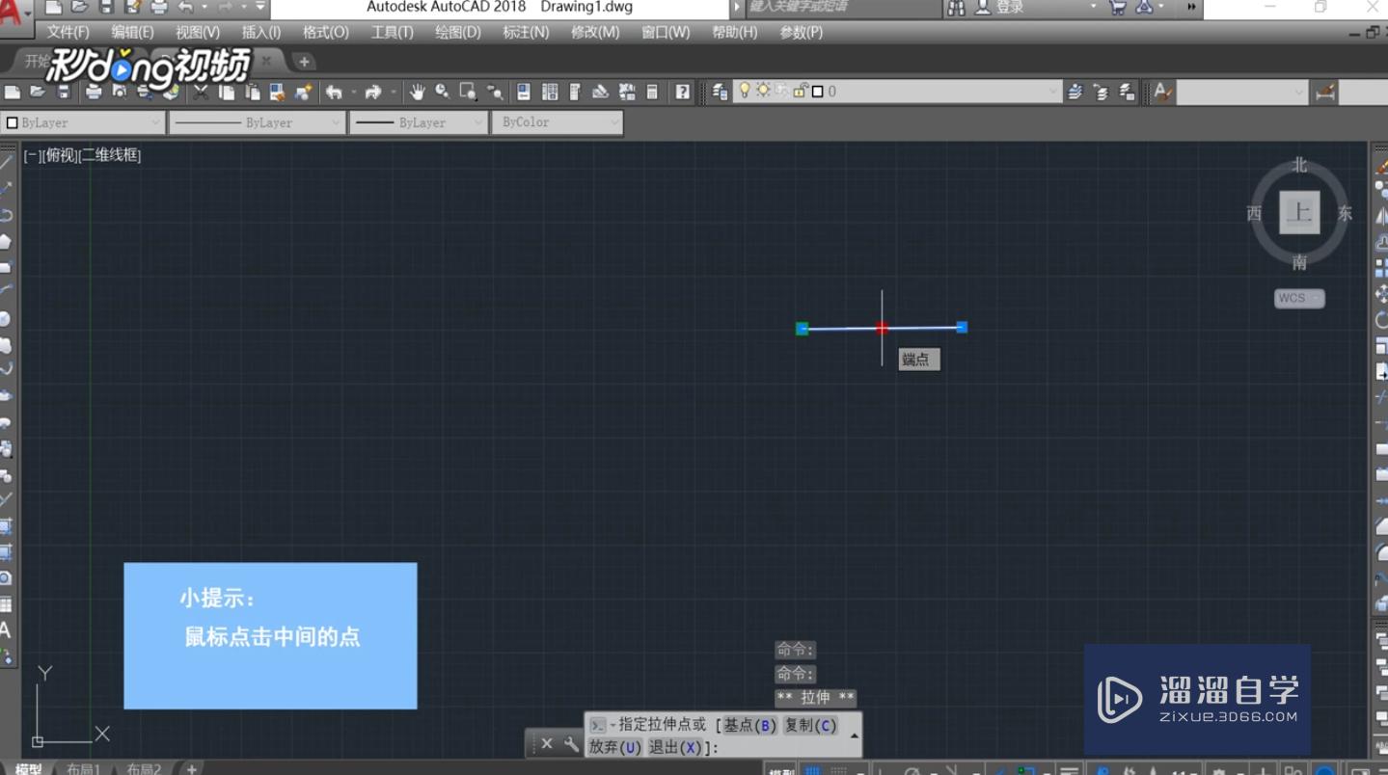Image resolution: width=1388 pixels, height=775 pixels.
Task: Click the Save disk icon in standard toolbar
Action: point(64,93)
